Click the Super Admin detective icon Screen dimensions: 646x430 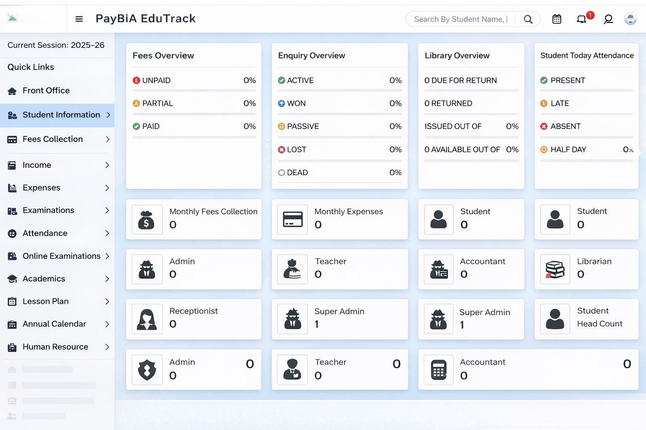point(292,319)
